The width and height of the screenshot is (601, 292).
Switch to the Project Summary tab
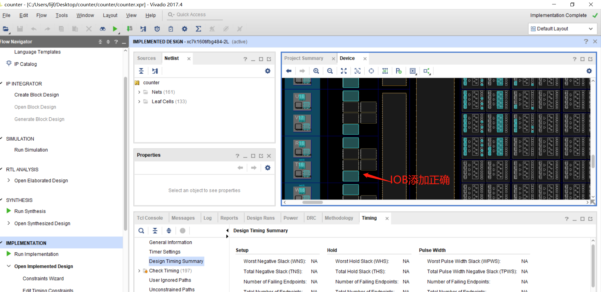[303, 58]
